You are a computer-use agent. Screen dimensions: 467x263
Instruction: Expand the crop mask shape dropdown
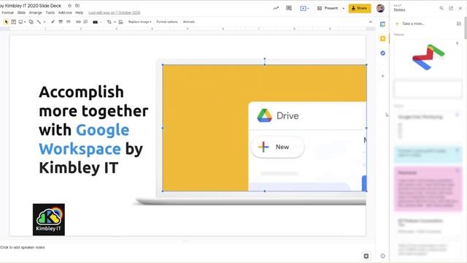tap(115, 22)
